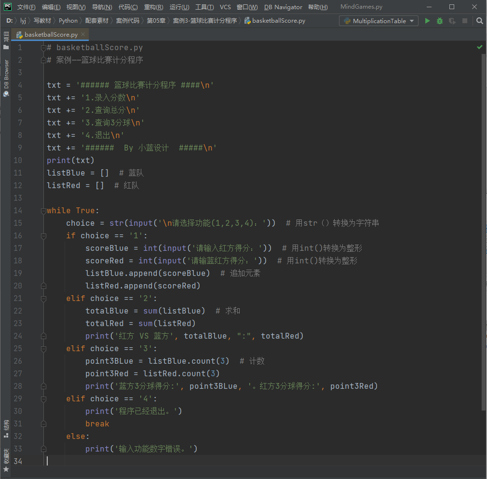Screen dimensions: 487x479
Task: Toggle the 结构 structure tool window
Action: (x=6, y=428)
